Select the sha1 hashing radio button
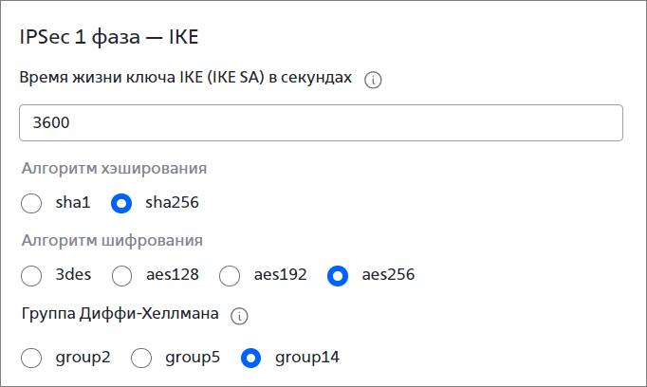The width and height of the screenshot is (647, 387). pos(31,203)
